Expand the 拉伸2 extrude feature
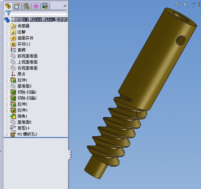 (7, 105)
